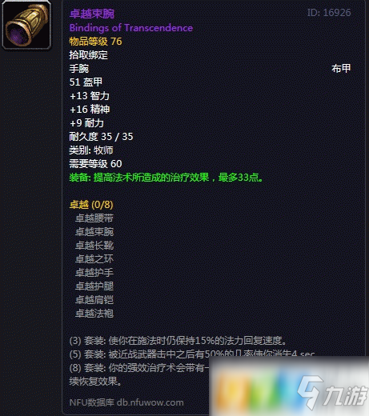This screenshot has width=369, height=416.
Task: Select 卓越腰带 in the set list
Action: click(x=94, y=218)
